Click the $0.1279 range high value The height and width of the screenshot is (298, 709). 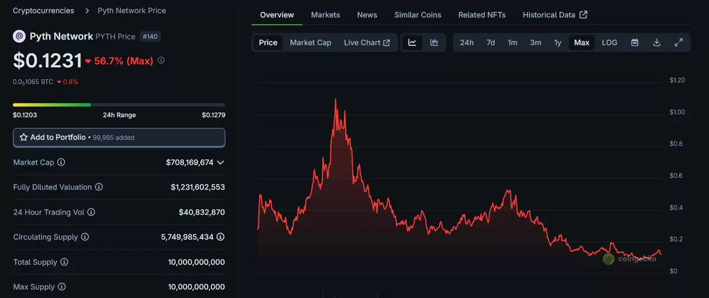coord(213,114)
